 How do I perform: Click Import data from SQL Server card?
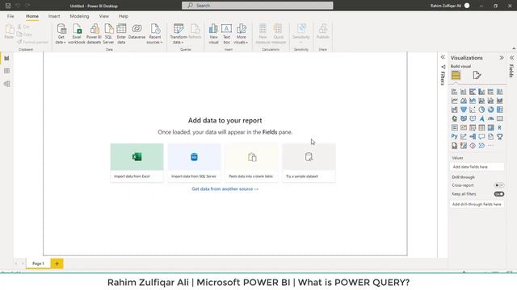[x=194, y=163]
